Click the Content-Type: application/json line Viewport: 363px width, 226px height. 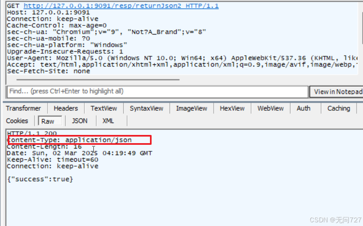pyautogui.click(x=69, y=140)
